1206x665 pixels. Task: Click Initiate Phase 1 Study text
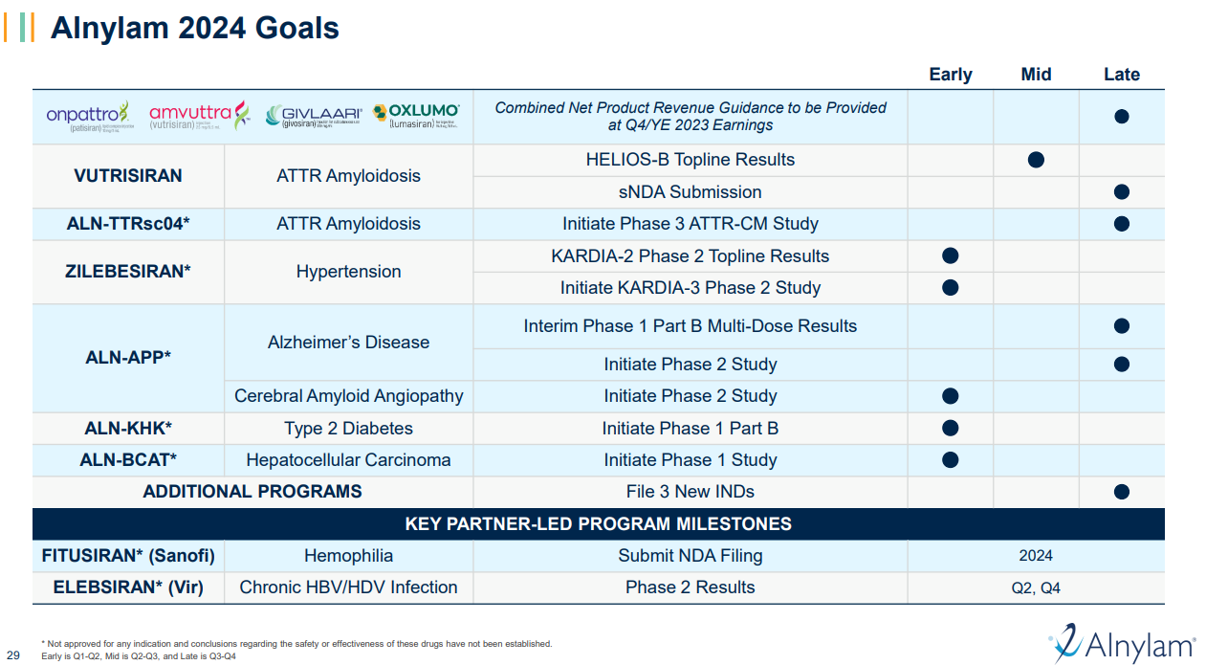(691, 459)
